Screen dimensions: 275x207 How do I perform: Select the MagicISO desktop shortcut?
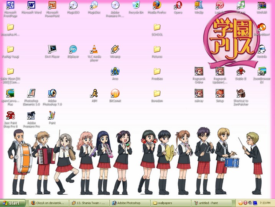pos(73,5)
